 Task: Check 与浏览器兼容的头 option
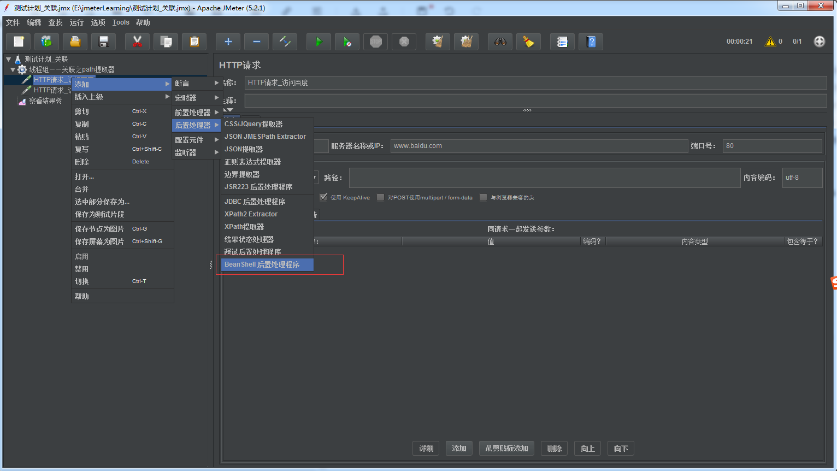coord(483,197)
